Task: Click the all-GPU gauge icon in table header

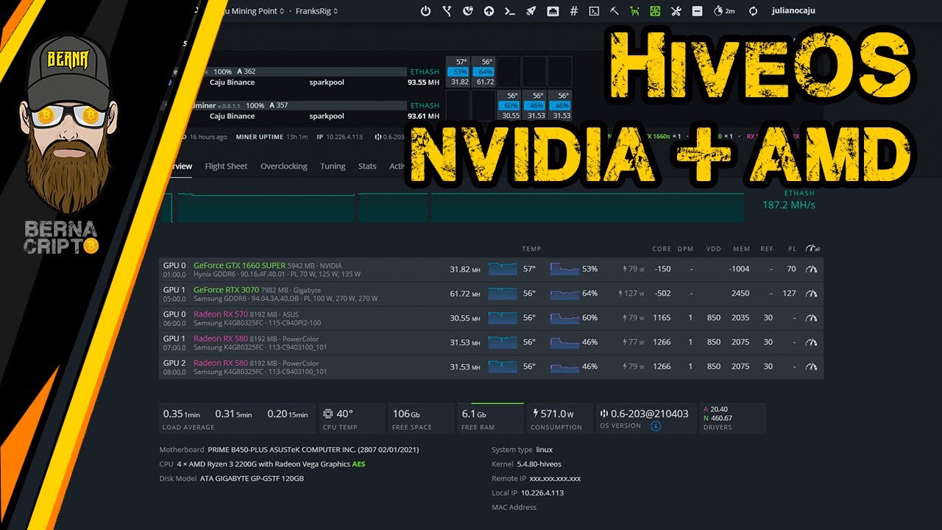Action: (x=812, y=249)
